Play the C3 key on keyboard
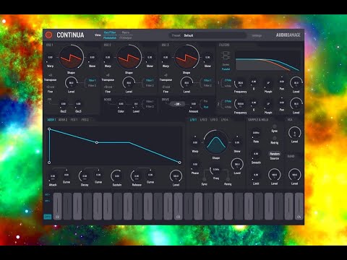This screenshot has height=260, width=347. pyautogui.click(x=179, y=206)
